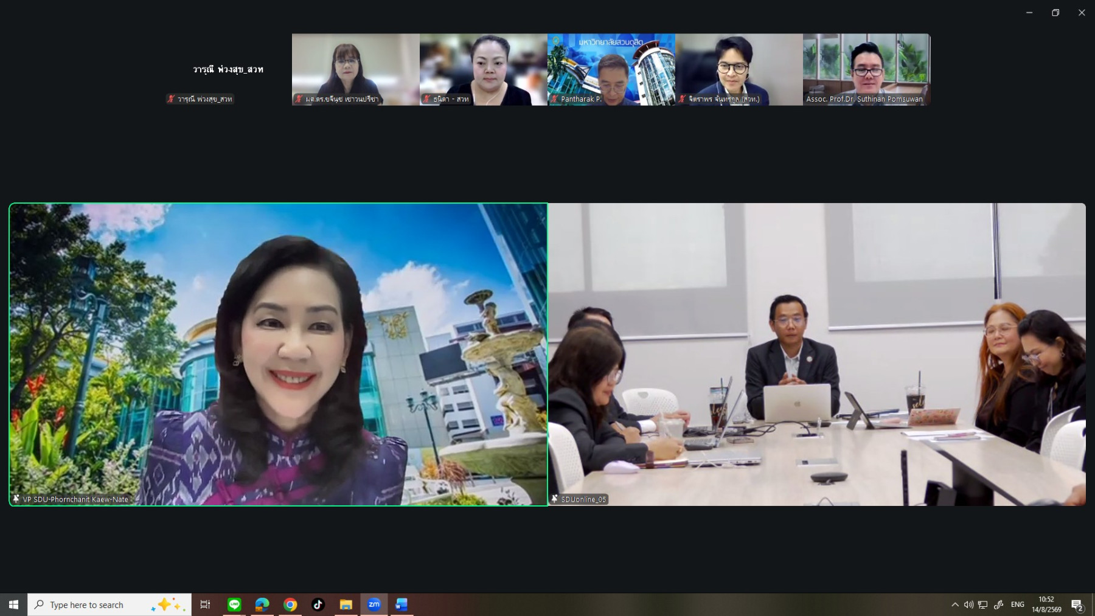Screen dimensions: 1095x616
Task: Open the notification center with 2 alerts
Action: pos(1077,605)
